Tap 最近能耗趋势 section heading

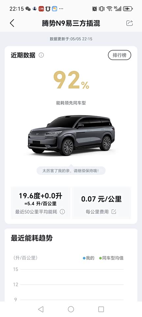pos(32,238)
